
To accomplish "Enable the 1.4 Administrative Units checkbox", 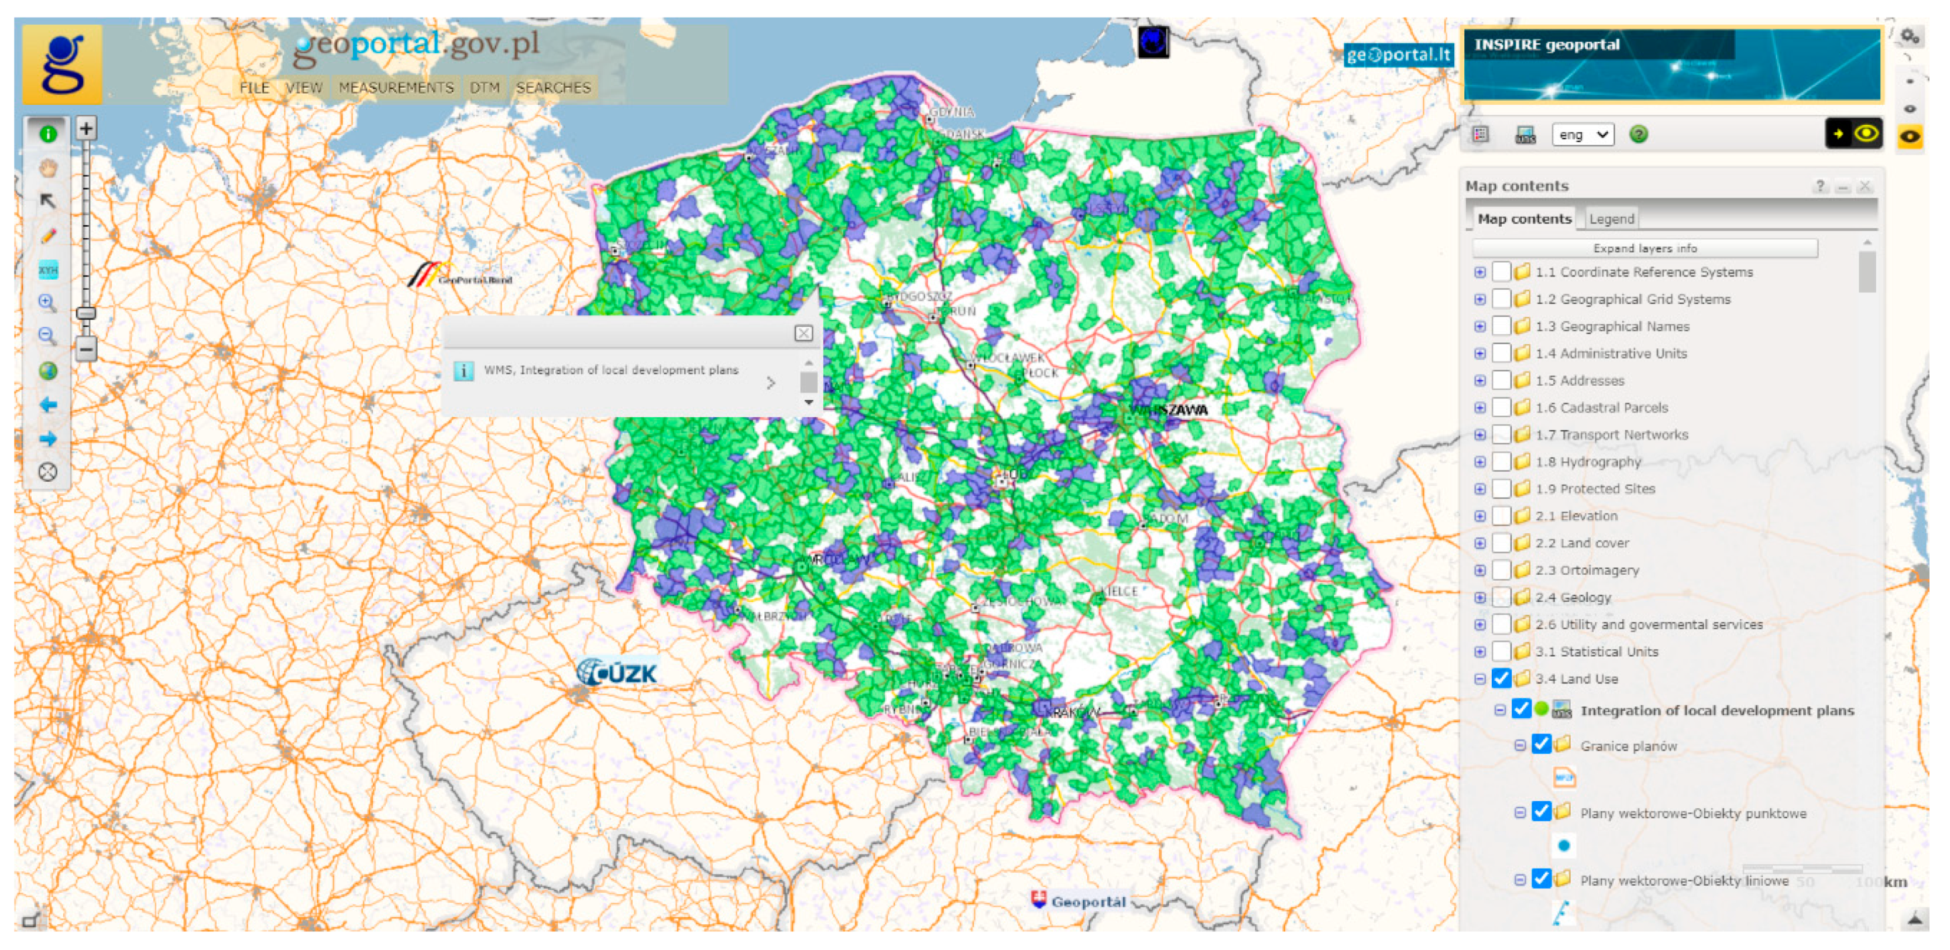I will tap(1501, 354).
